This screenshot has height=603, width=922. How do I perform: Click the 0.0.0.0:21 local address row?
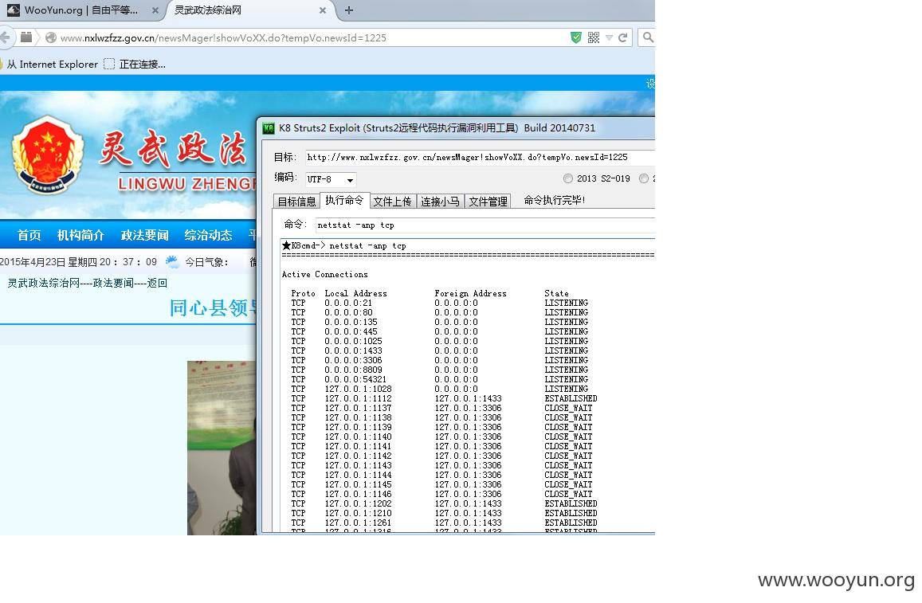[x=348, y=303]
